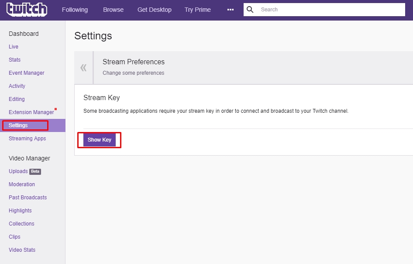Screen dimensions: 413x264
Task: Click the Stream Key heading
Action: pyautogui.click(x=102, y=98)
